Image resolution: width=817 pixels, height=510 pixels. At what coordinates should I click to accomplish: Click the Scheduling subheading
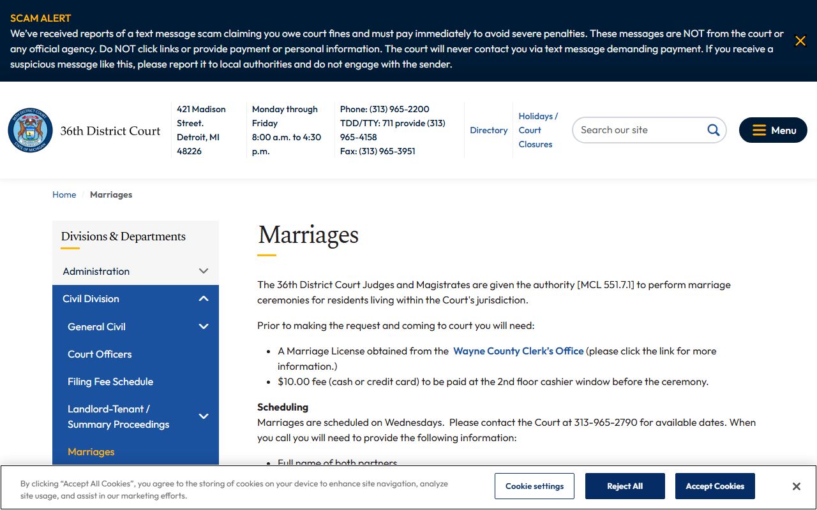tap(283, 407)
